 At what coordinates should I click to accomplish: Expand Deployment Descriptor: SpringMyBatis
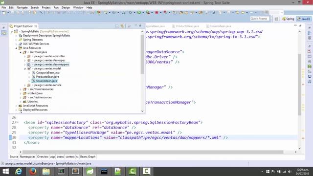16,36
